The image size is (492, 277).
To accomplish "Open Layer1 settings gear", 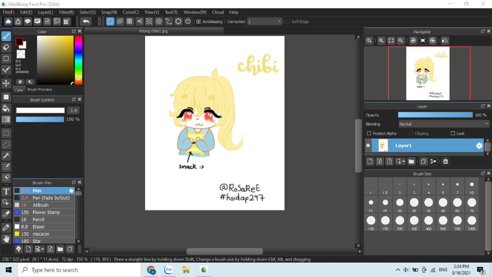I will click(479, 145).
